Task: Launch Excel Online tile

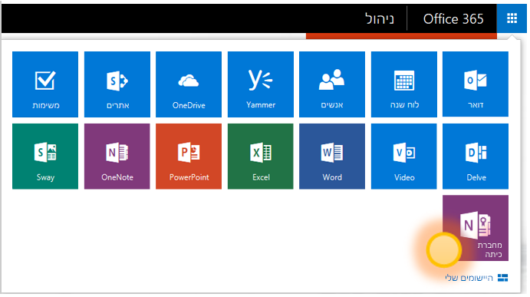Action: tap(261, 157)
